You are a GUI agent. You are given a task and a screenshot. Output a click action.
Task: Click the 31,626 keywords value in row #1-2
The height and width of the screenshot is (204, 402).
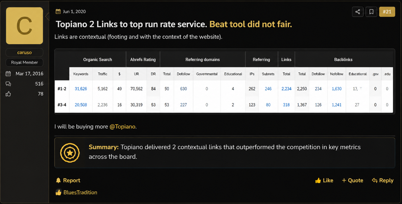click(81, 89)
